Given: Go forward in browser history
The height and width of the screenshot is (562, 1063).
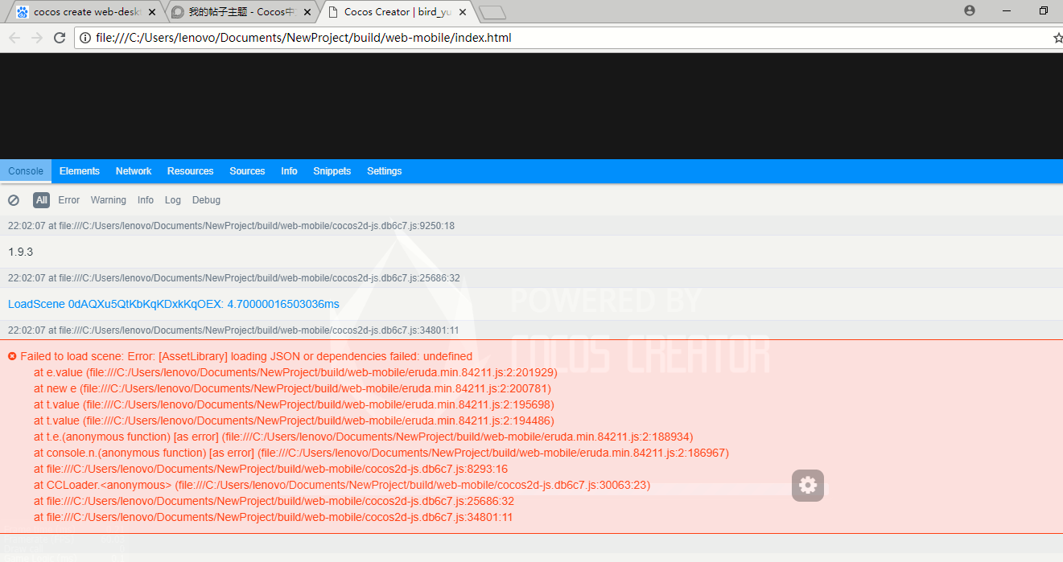Looking at the screenshot, I should pyautogui.click(x=37, y=38).
